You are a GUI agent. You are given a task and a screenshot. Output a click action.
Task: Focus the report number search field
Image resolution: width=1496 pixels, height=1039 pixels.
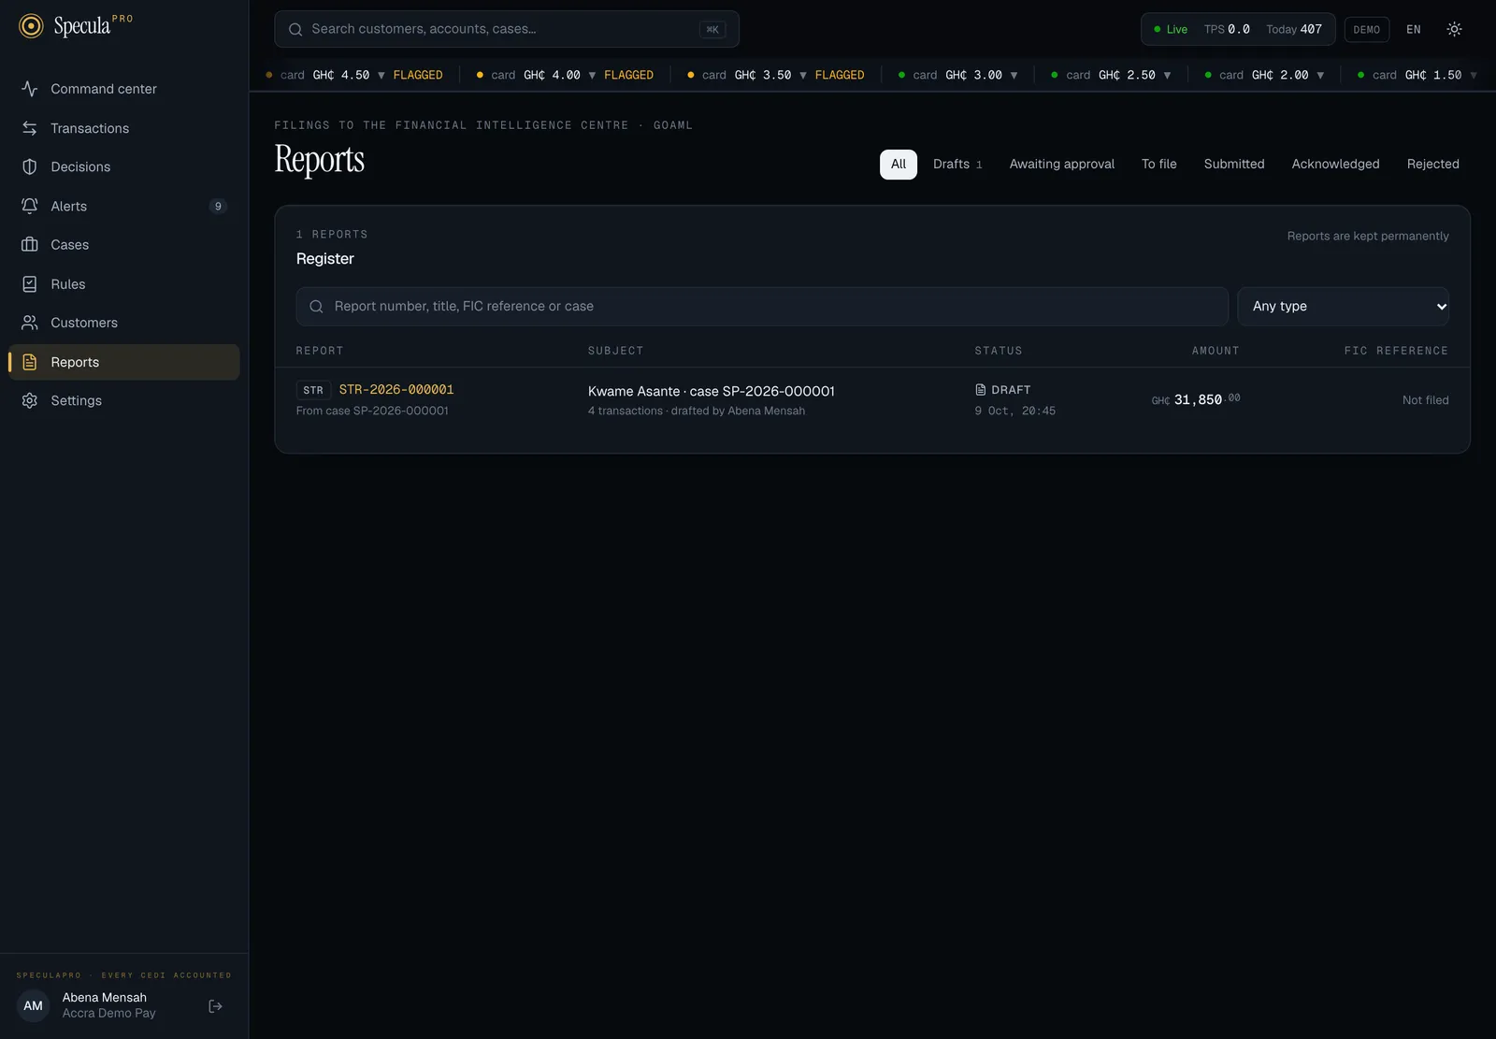(762, 307)
